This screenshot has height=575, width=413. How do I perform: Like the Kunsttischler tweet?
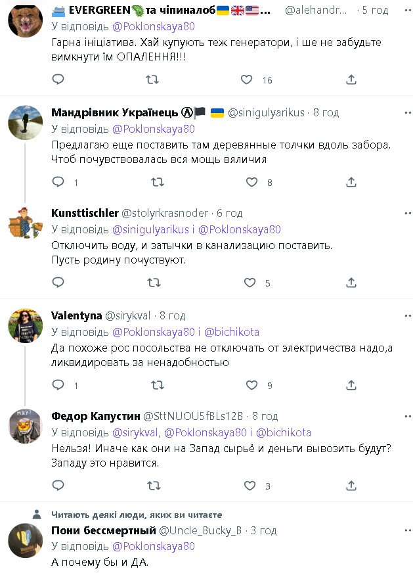click(x=250, y=283)
